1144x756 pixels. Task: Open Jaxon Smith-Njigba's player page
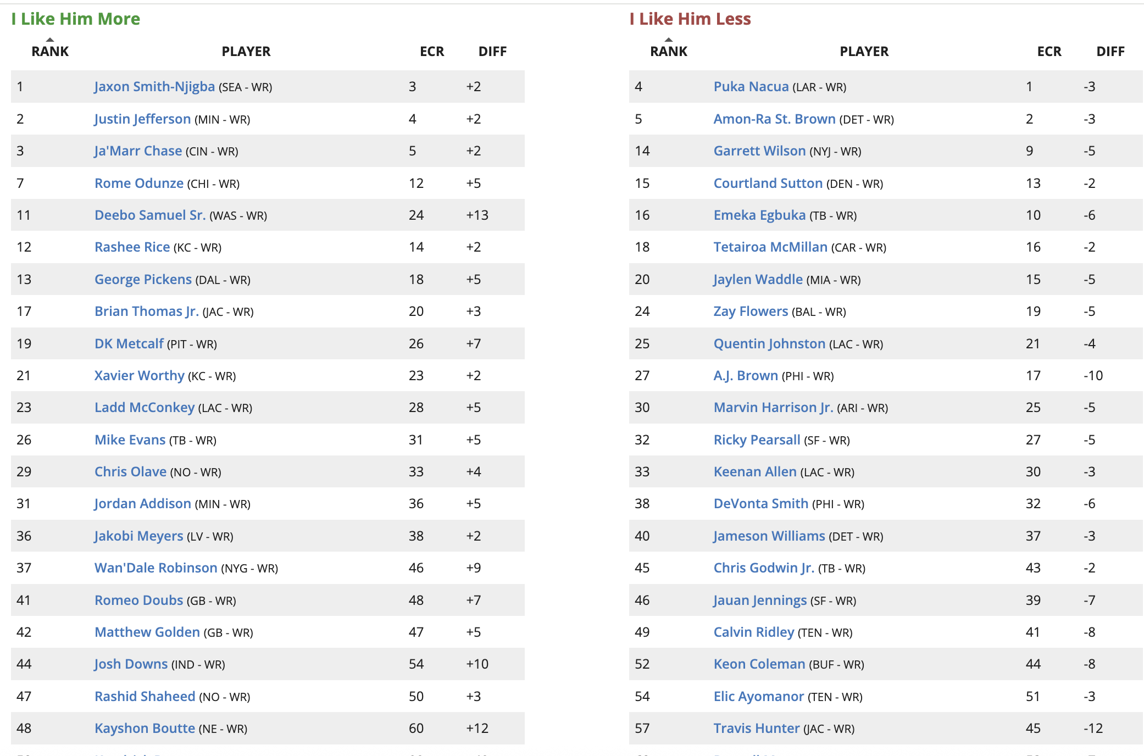tap(154, 87)
